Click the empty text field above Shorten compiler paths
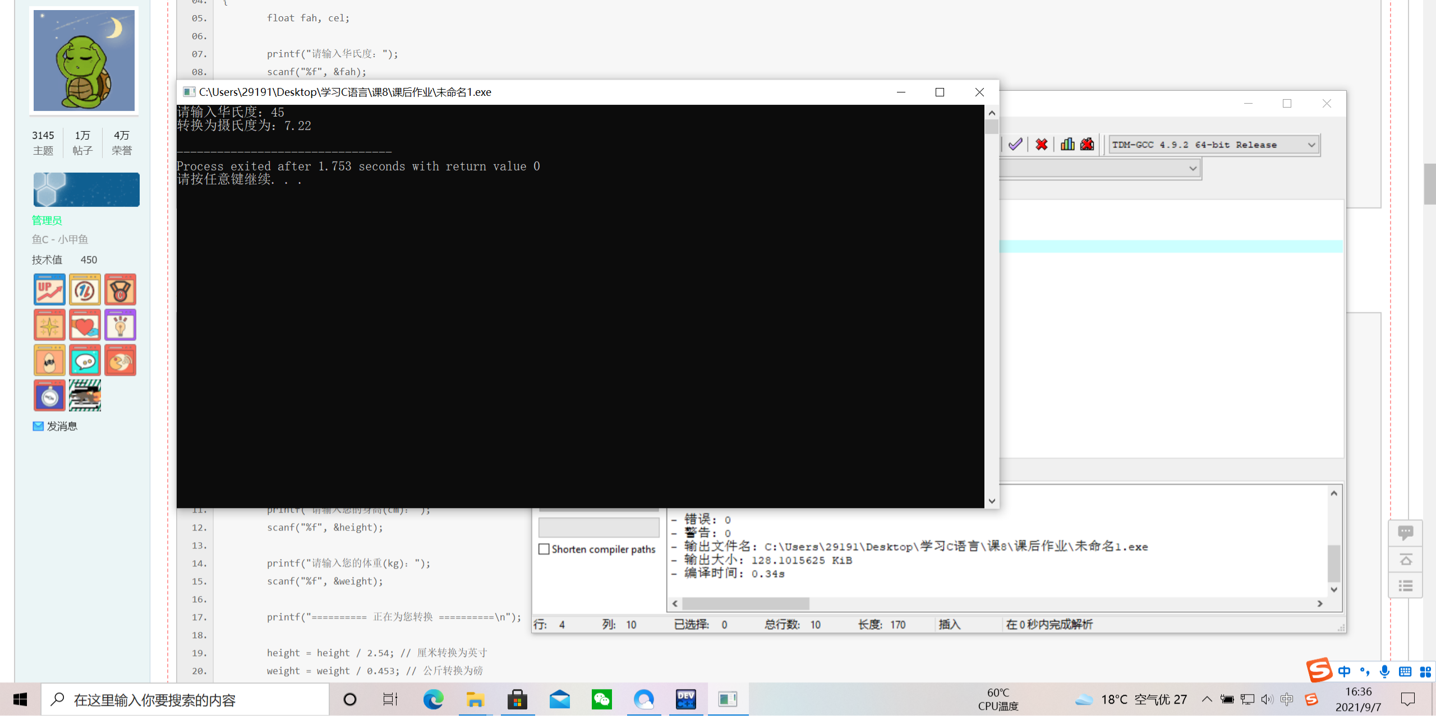1436x716 pixels. (599, 527)
